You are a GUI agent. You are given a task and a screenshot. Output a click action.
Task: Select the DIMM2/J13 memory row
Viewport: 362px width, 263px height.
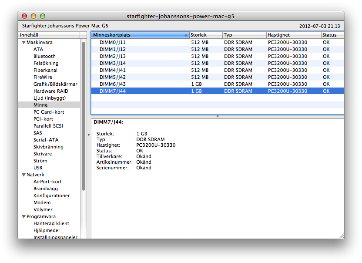click(218, 56)
